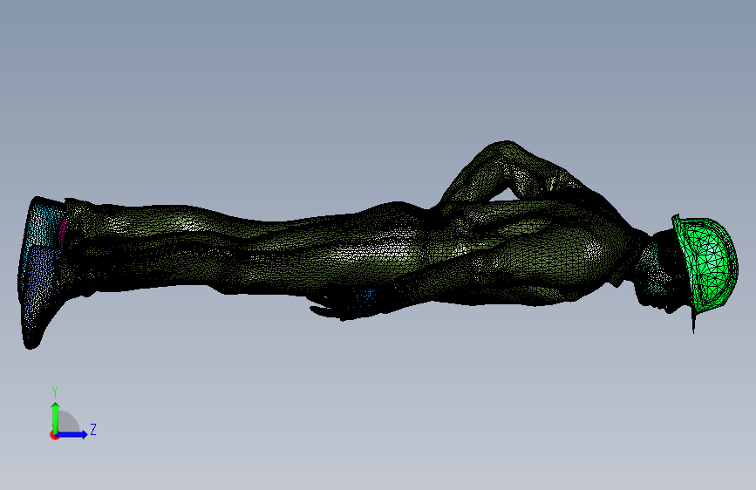The width and height of the screenshot is (756, 490).
Task: Select the blue boot mesh on the figure
Action: point(40,275)
